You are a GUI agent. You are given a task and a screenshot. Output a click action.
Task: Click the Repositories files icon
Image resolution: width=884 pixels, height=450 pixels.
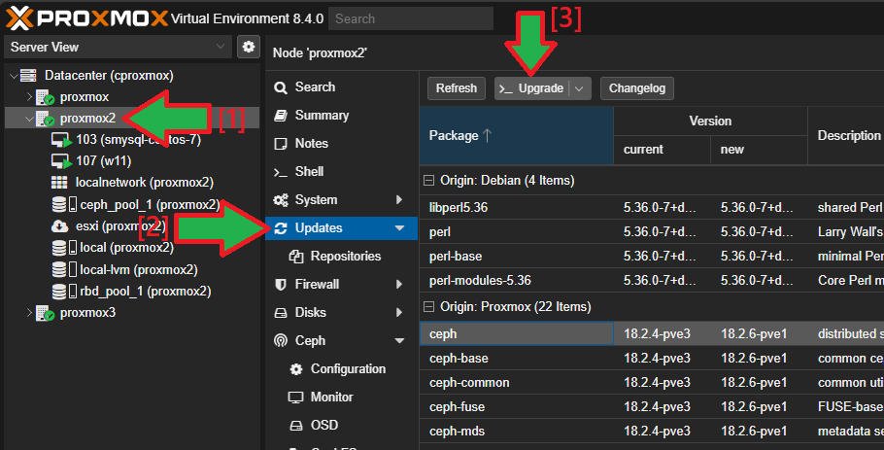[x=296, y=257]
